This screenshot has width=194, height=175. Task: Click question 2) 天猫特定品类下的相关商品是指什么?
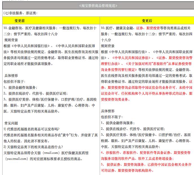(x=33, y=147)
